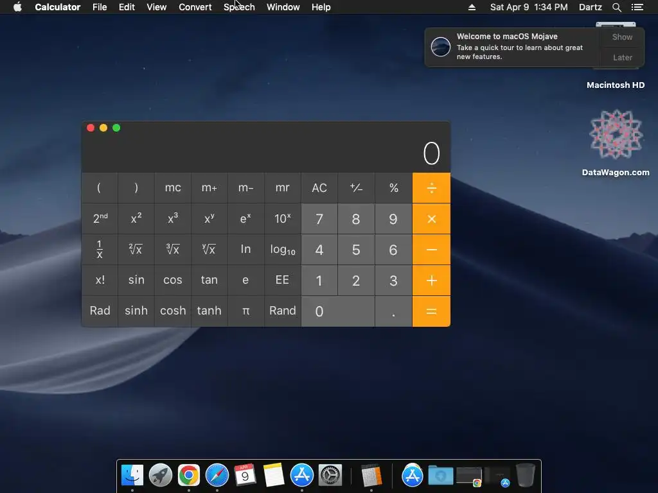Click the close parenthesis key
Screen dimensions: 658x493
coord(136,188)
